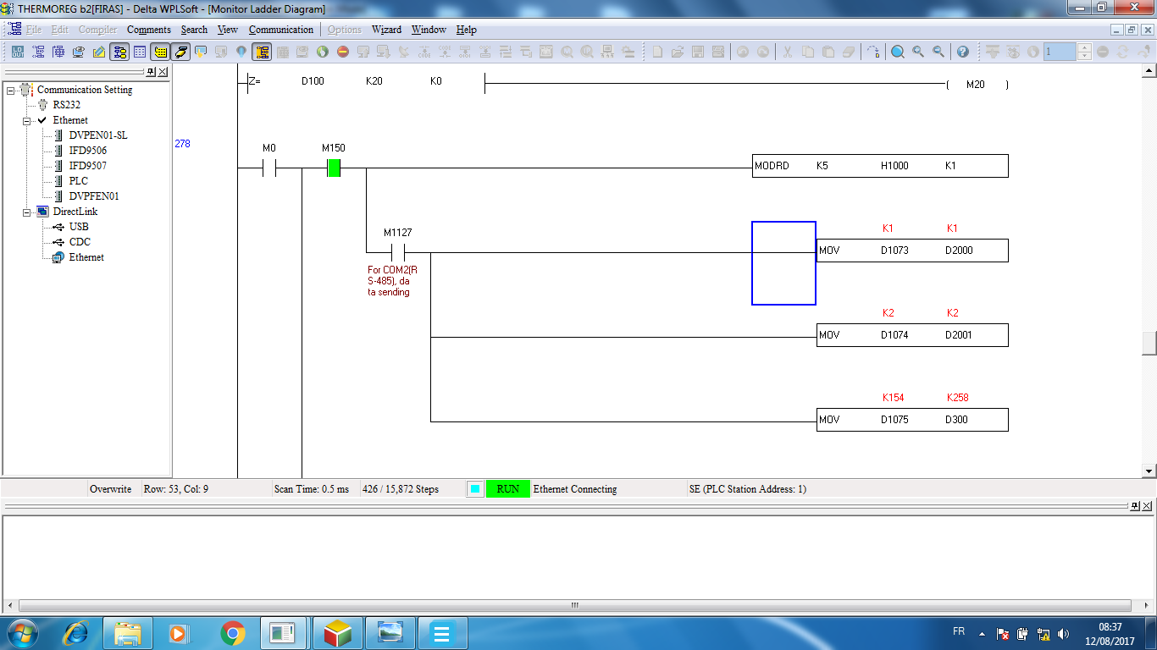Viewport: 1157px width, 650px height.
Task: Click the red Stop PLC toolbar icon
Action: point(343,52)
